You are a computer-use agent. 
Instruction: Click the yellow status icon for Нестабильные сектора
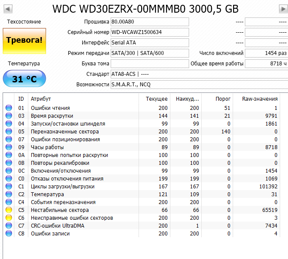9,210
